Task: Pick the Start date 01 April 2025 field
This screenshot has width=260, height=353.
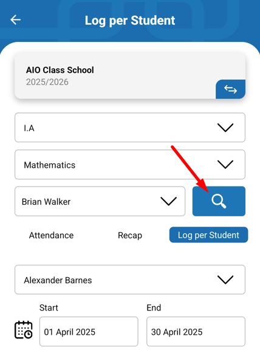Action: [89, 331]
